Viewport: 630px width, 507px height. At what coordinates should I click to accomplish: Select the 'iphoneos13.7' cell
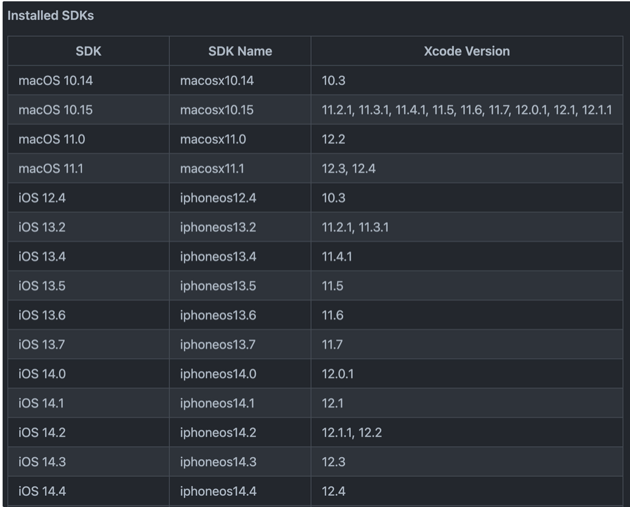[240, 345]
